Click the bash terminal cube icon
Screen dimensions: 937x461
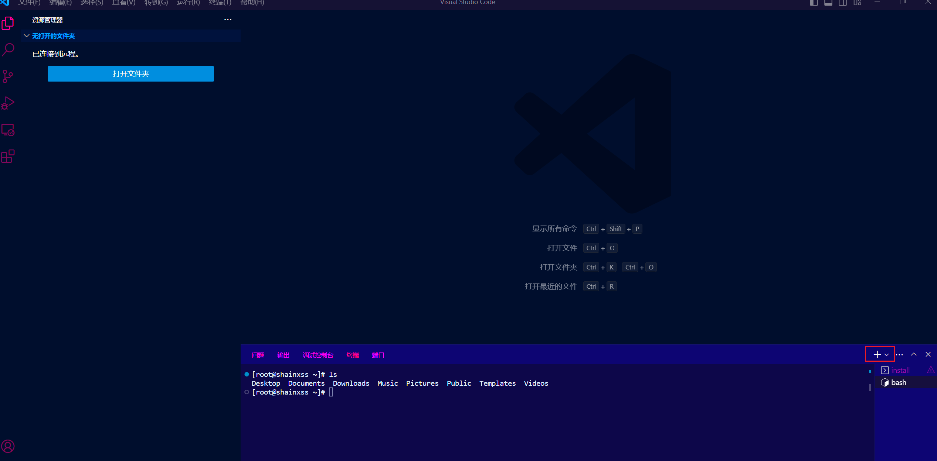(x=885, y=382)
